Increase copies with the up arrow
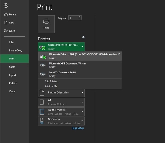Screen dimensions: 165x143 80,17
